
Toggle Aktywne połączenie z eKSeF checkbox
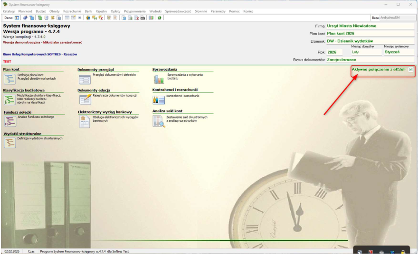click(x=411, y=69)
